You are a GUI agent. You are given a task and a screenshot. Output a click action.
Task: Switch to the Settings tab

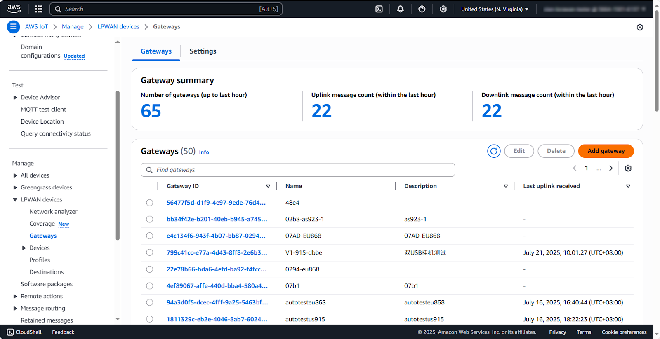point(203,51)
